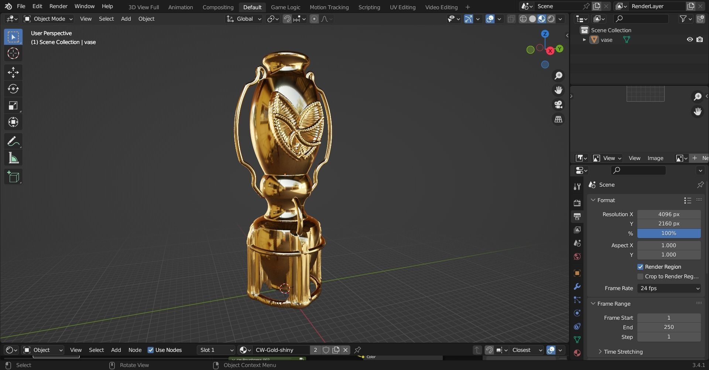Click the Frame End 250 field
Screen dimensions: 709x370
[x=669, y=327]
